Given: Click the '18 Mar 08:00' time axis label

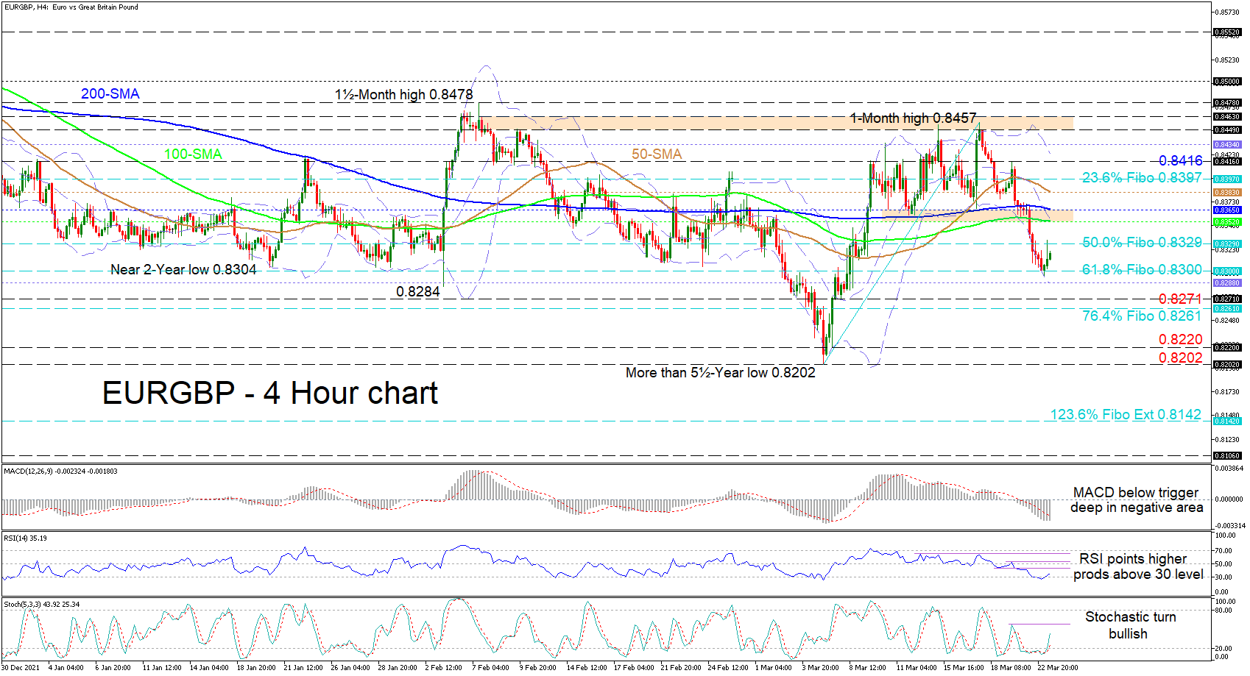Looking at the screenshot, I should click(1011, 668).
